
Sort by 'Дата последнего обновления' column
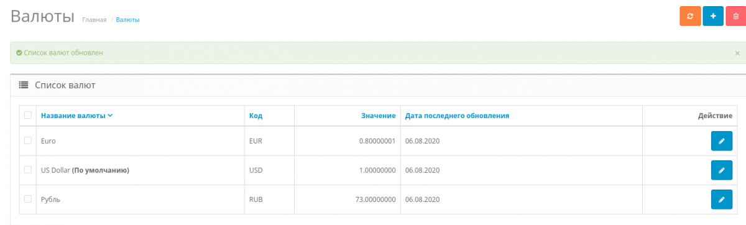[x=458, y=116]
